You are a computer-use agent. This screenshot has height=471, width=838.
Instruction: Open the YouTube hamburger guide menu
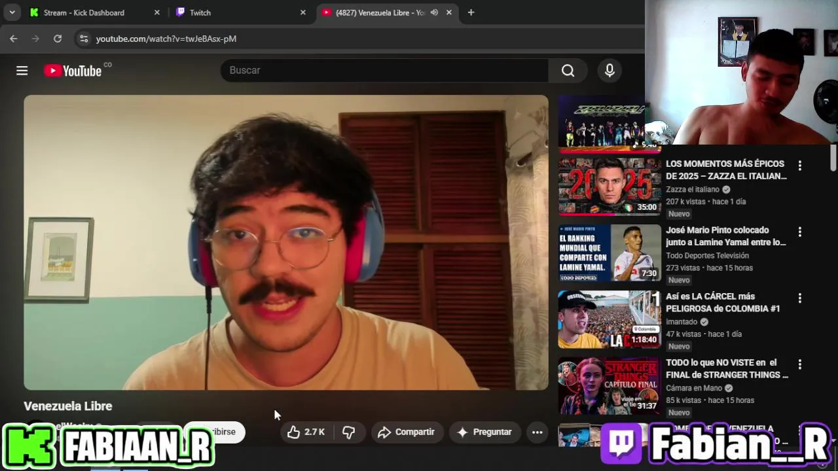click(22, 71)
